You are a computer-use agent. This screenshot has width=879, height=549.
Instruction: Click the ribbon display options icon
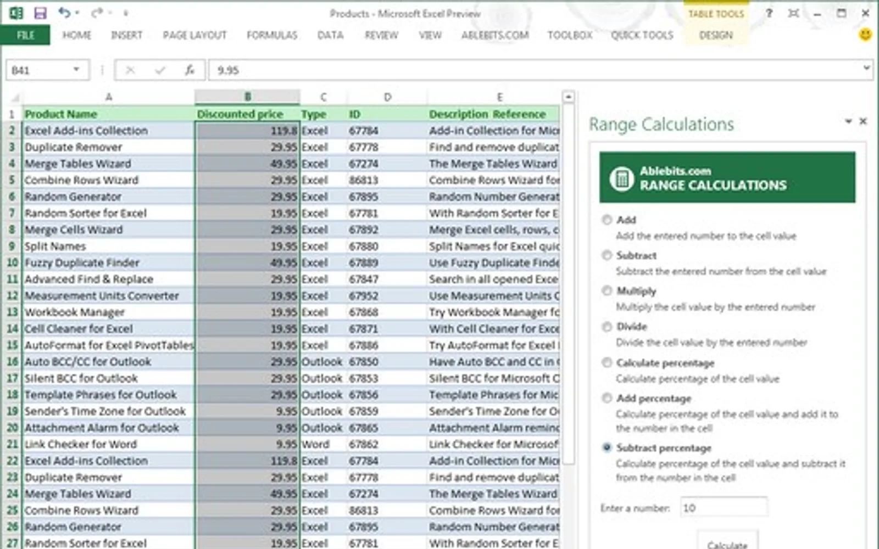793,13
